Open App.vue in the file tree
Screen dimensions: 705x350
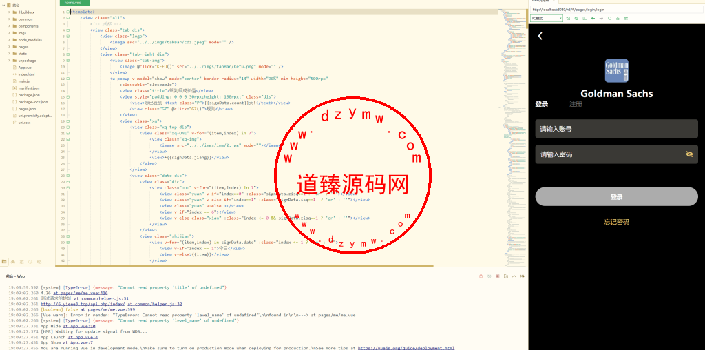(24, 68)
